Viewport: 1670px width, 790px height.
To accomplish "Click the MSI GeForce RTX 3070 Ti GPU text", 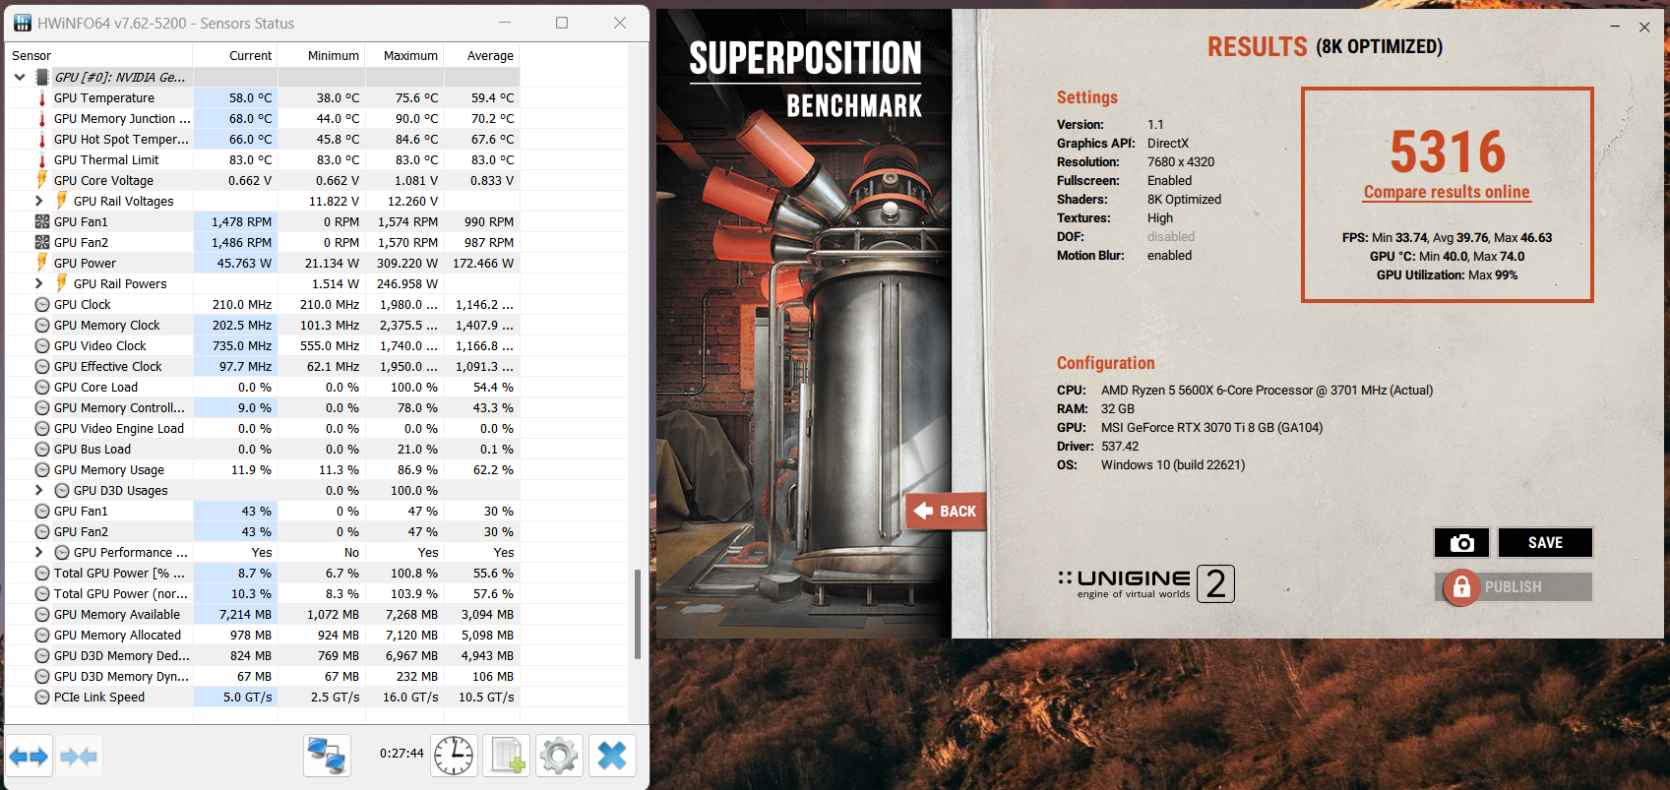I will (x=1211, y=428).
